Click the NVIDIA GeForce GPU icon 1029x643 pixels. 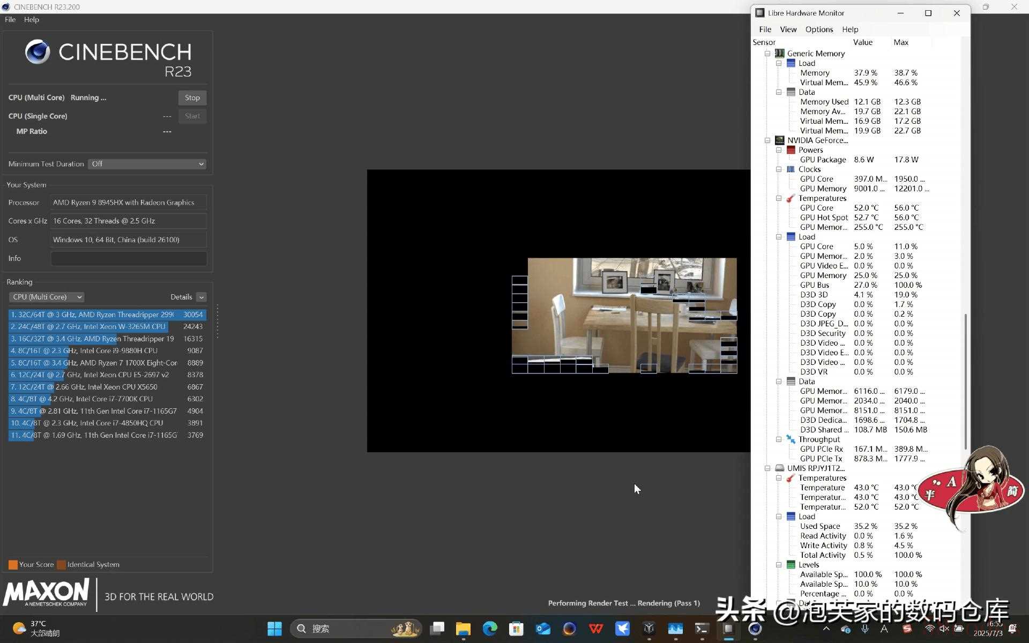pos(780,140)
